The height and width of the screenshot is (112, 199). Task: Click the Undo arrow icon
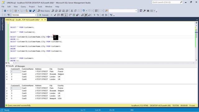pyautogui.click(x=84, y=11)
